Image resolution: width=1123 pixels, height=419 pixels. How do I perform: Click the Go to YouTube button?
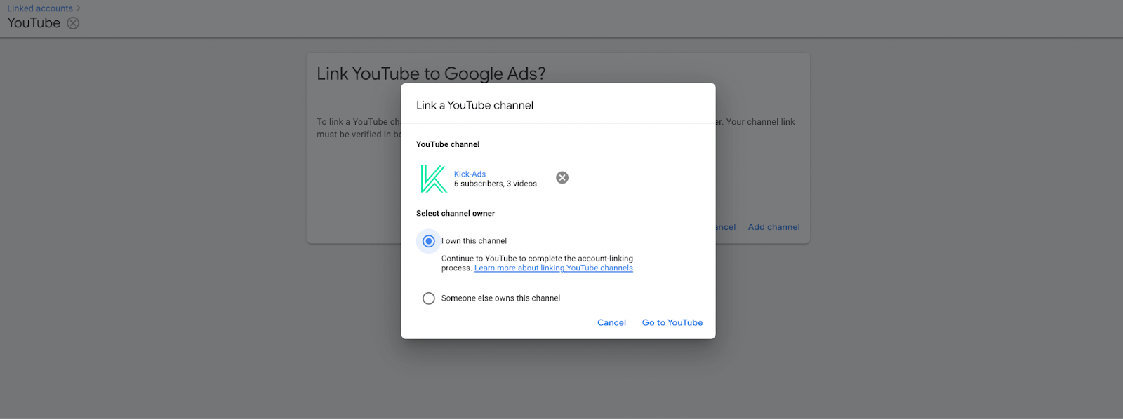tap(672, 322)
